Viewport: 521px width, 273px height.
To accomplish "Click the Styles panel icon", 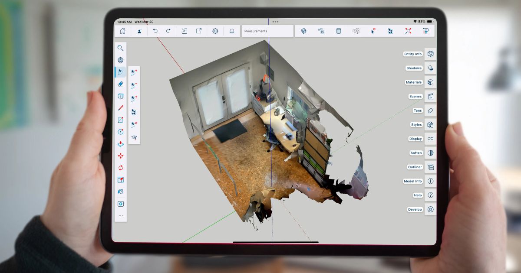I will [430, 125].
